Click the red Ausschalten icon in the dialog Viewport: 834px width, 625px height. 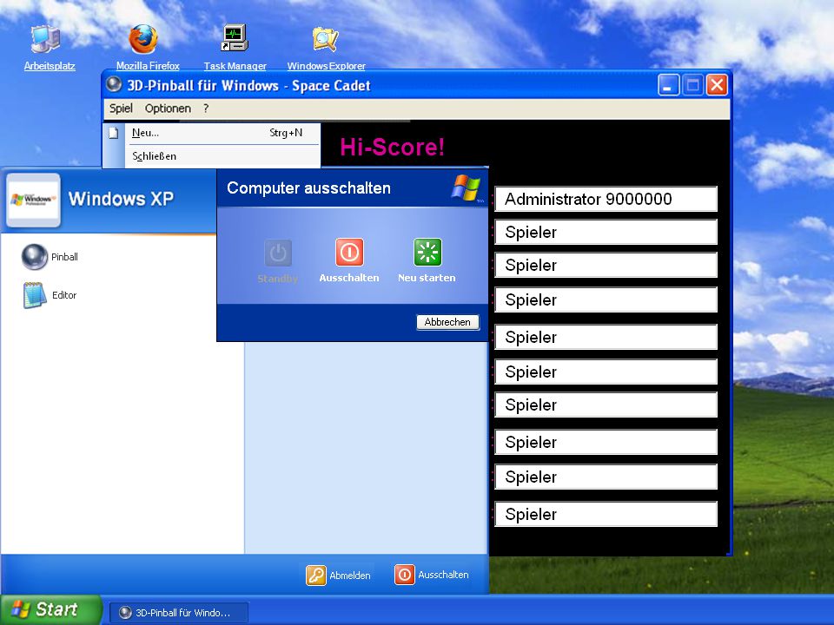coord(349,252)
